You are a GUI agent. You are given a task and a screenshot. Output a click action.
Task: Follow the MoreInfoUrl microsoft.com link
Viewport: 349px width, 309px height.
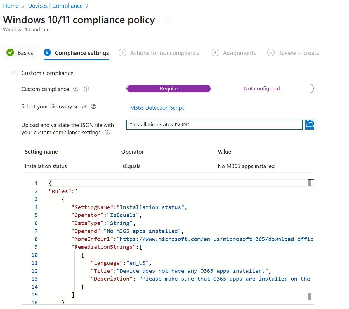[217, 239]
